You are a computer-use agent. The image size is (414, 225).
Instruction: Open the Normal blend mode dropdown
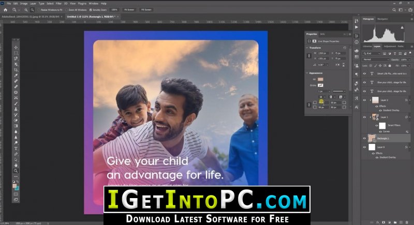pos(376,59)
